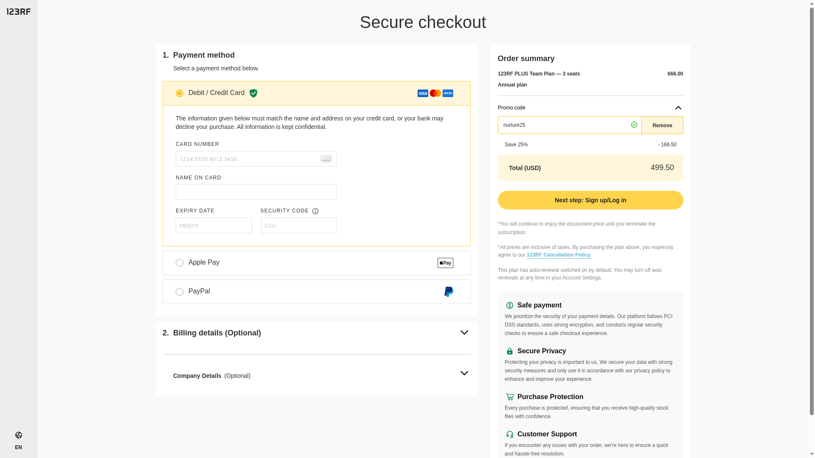The image size is (815, 458).
Task: Click the PayPal logo icon
Action: (449, 292)
